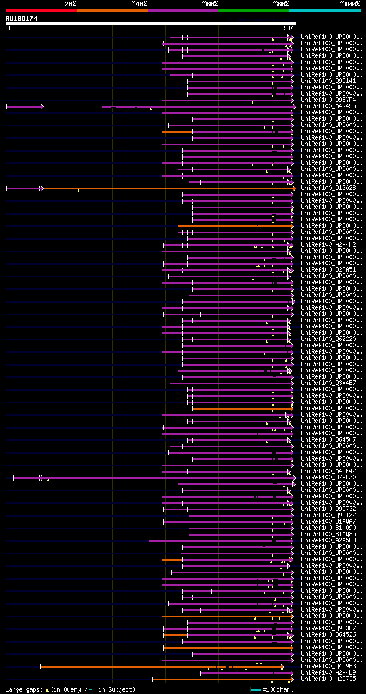
Task: Click the orange alignment bar for O13028
Action: pyautogui.click(x=169, y=188)
